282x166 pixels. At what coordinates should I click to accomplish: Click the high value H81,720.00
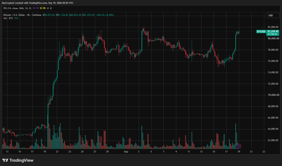pyautogui.click(x=62, y=15)
